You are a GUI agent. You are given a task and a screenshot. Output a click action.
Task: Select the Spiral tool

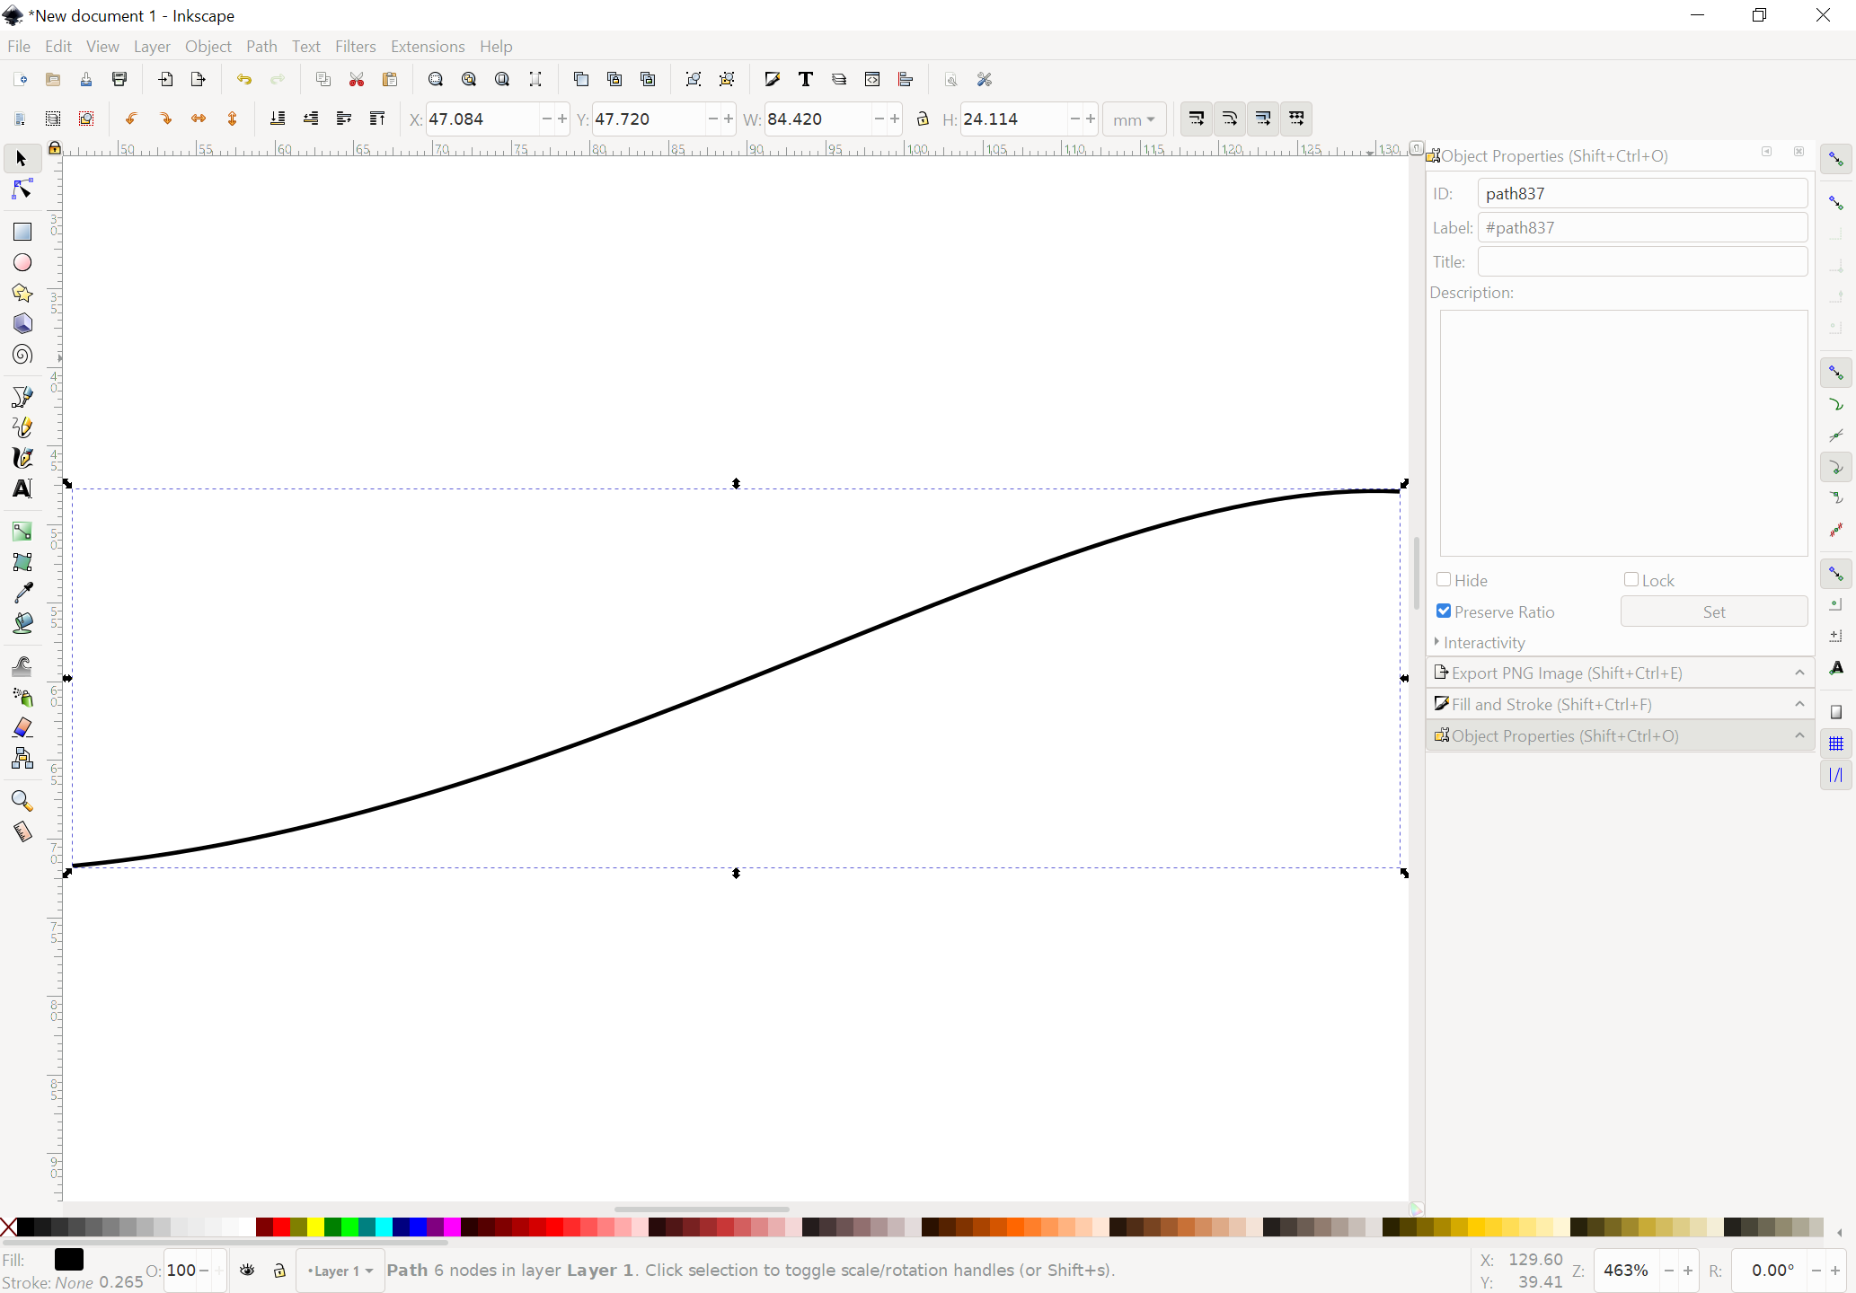pyautogui.click(x=22, y=355)
